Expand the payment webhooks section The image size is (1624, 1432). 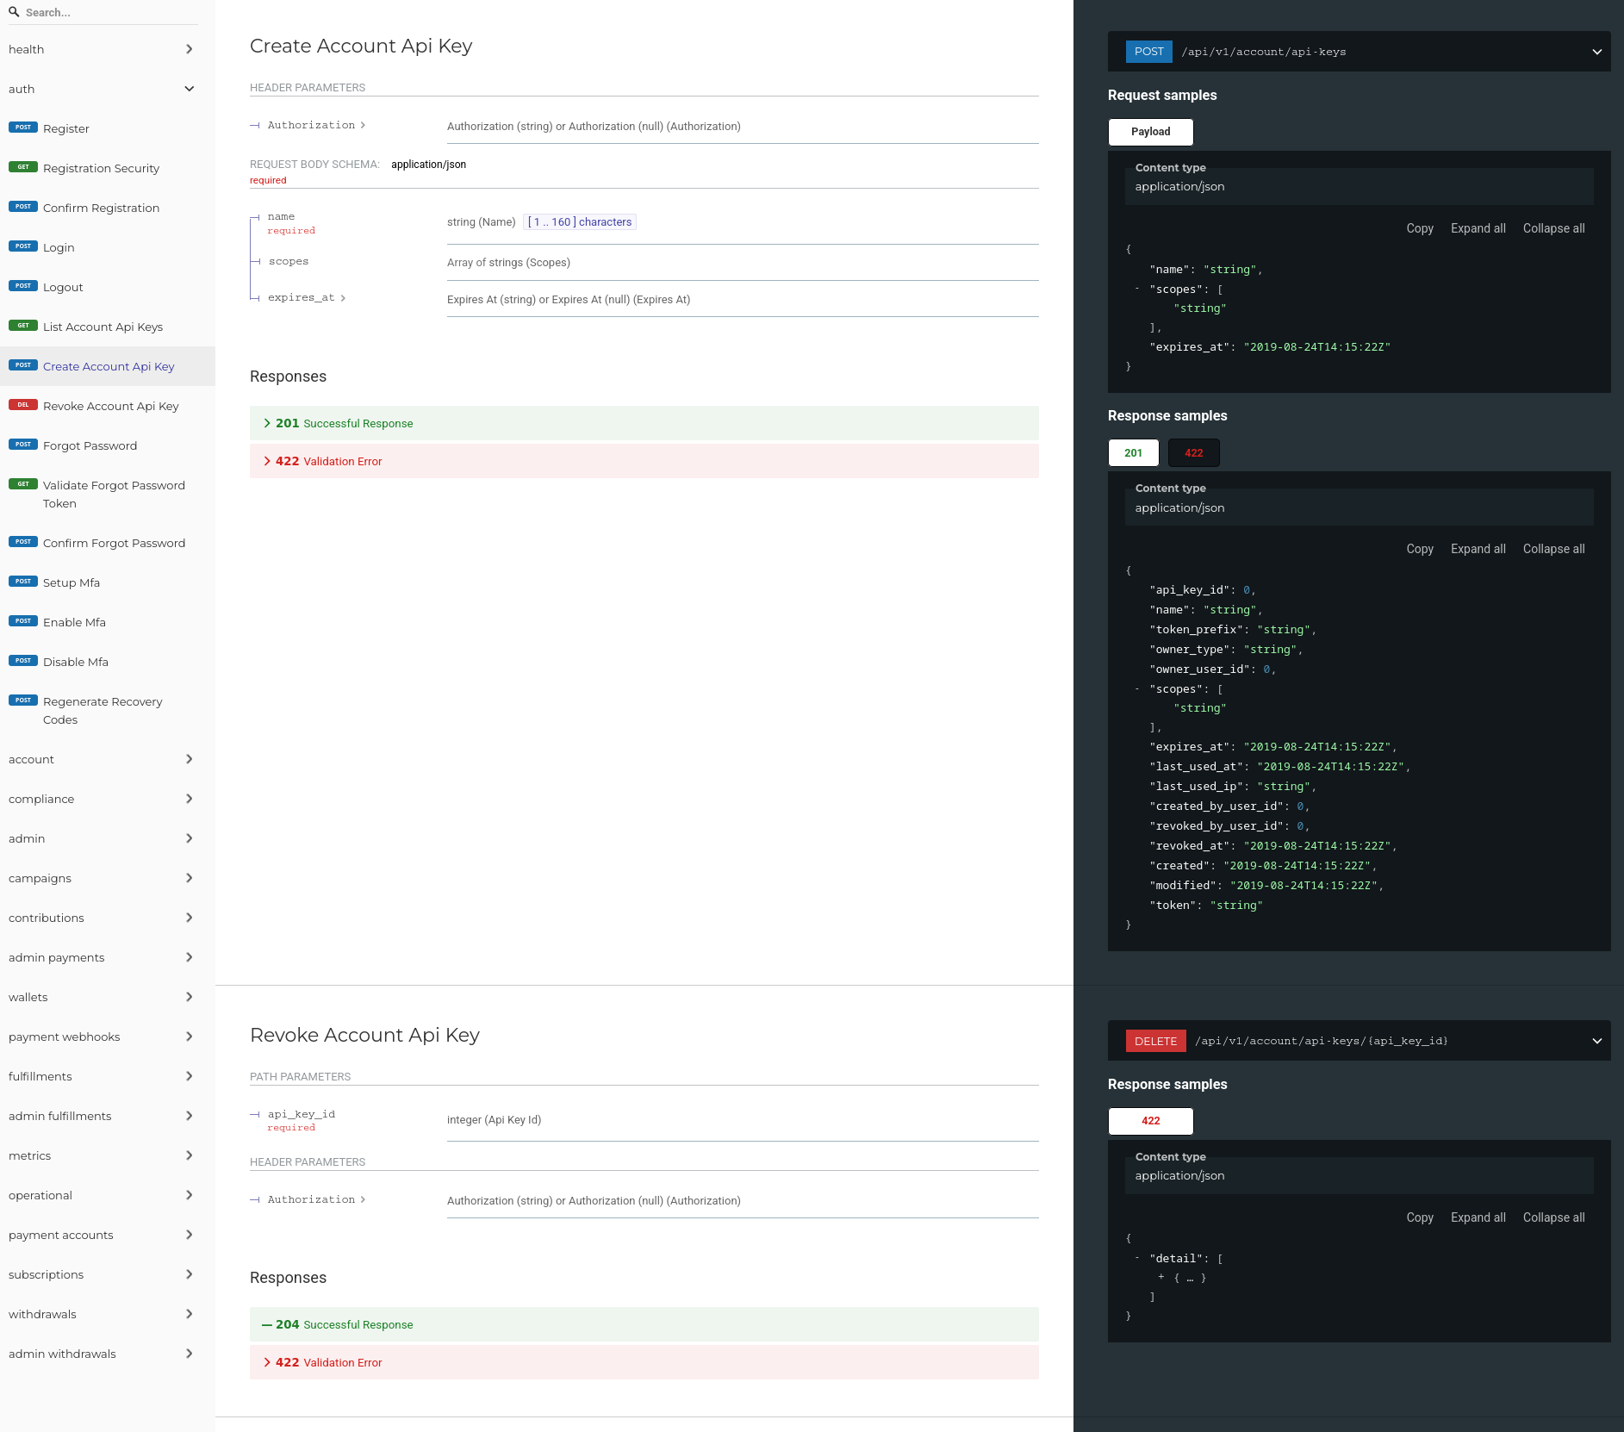(x=108, y=1037)
